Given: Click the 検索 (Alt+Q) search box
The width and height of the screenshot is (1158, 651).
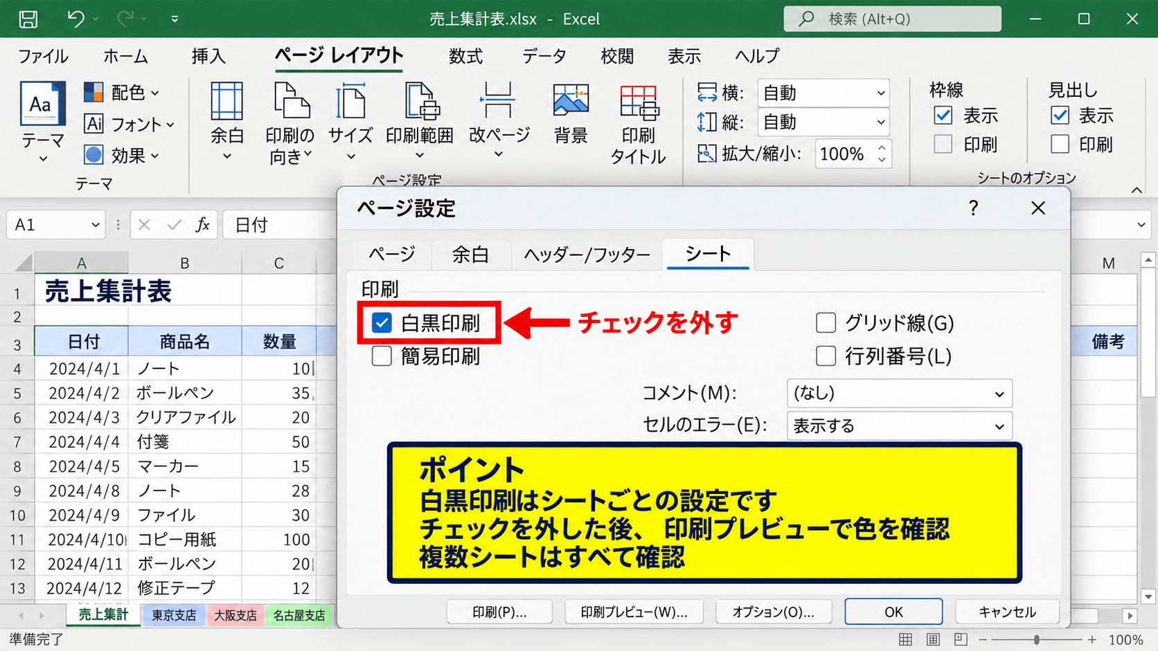Looking at the screenshot, I should [892, 19].
